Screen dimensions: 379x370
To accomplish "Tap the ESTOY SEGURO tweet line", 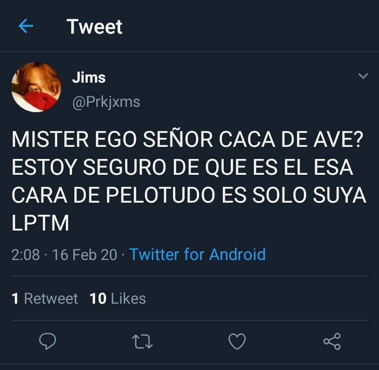I will coord(182,167).
